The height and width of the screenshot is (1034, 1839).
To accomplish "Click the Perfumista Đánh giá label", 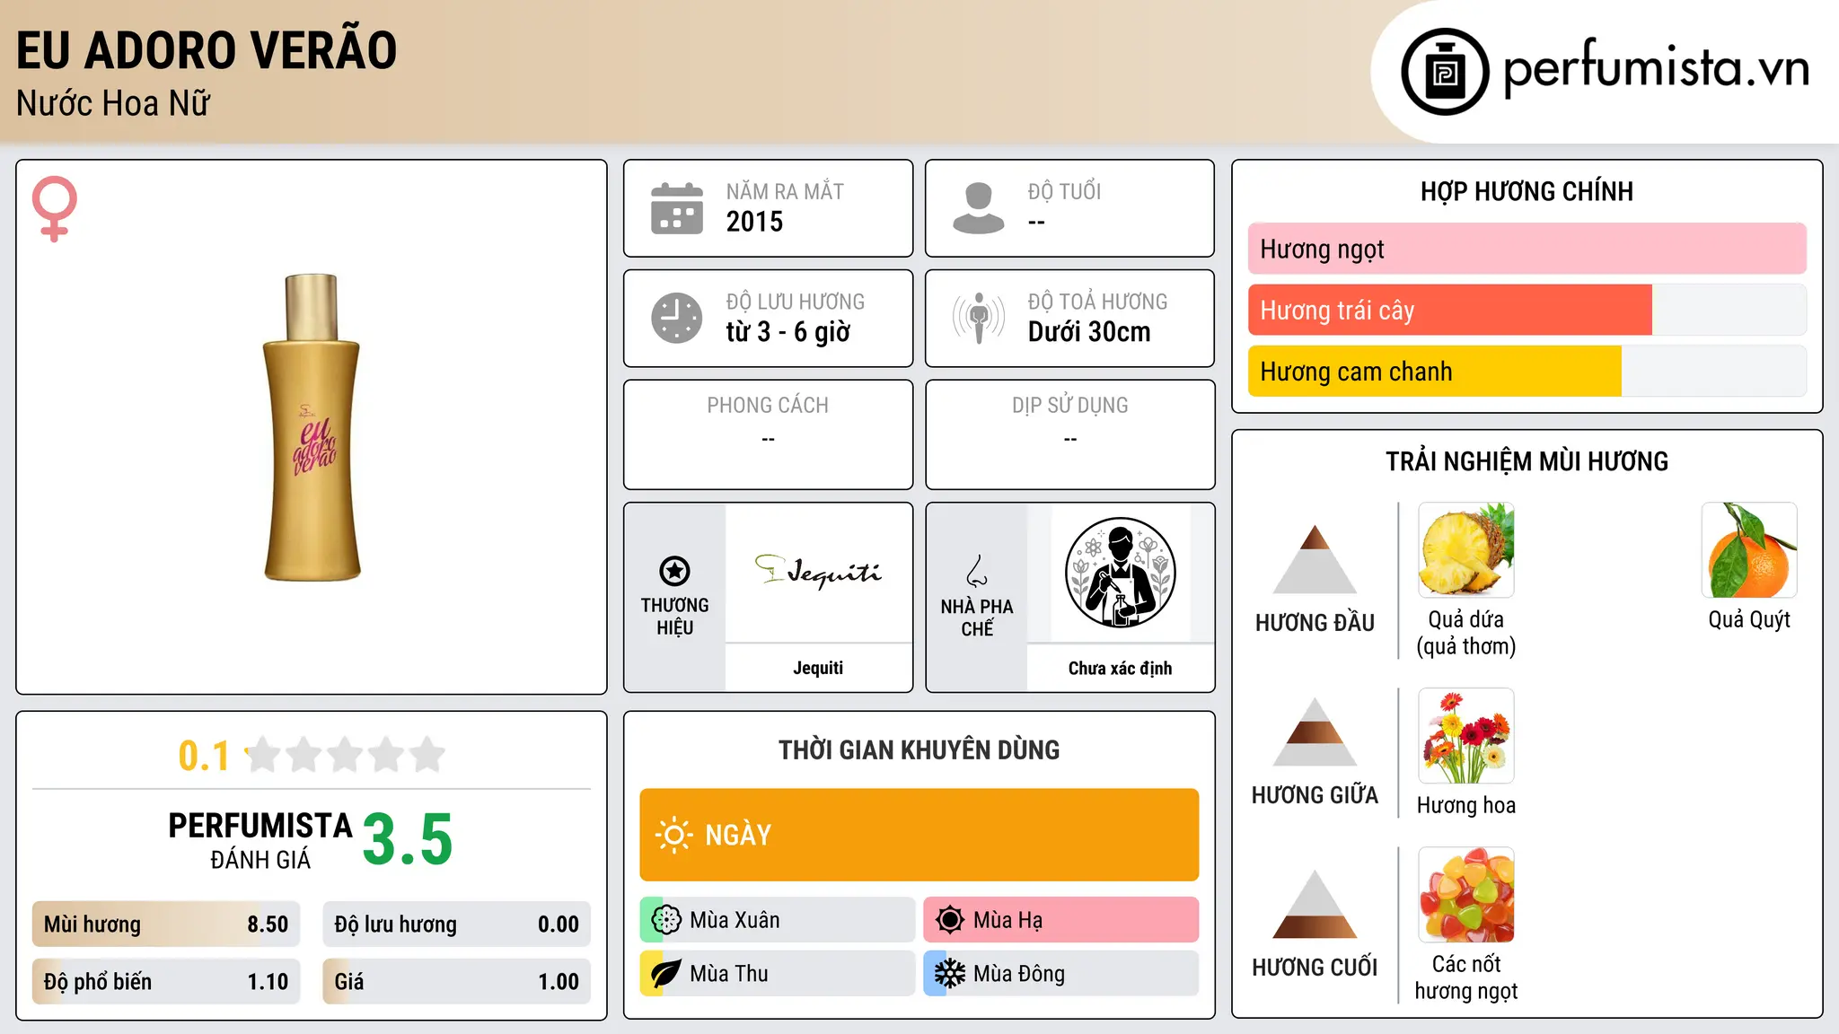I will [260, 840].
